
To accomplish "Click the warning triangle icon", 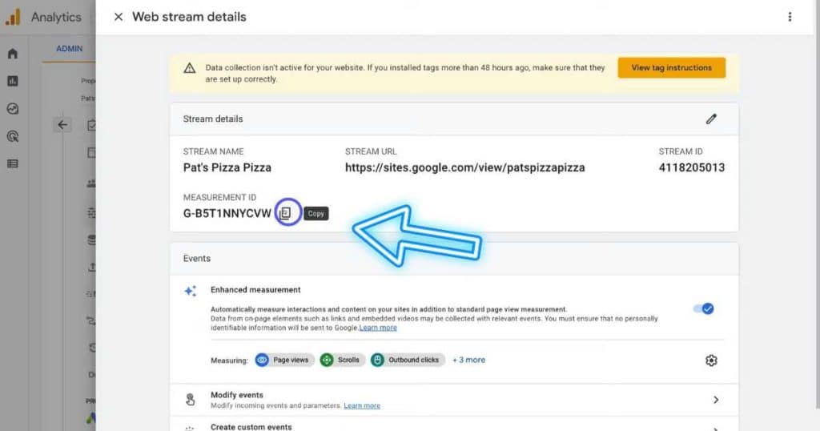I will 190,68.
